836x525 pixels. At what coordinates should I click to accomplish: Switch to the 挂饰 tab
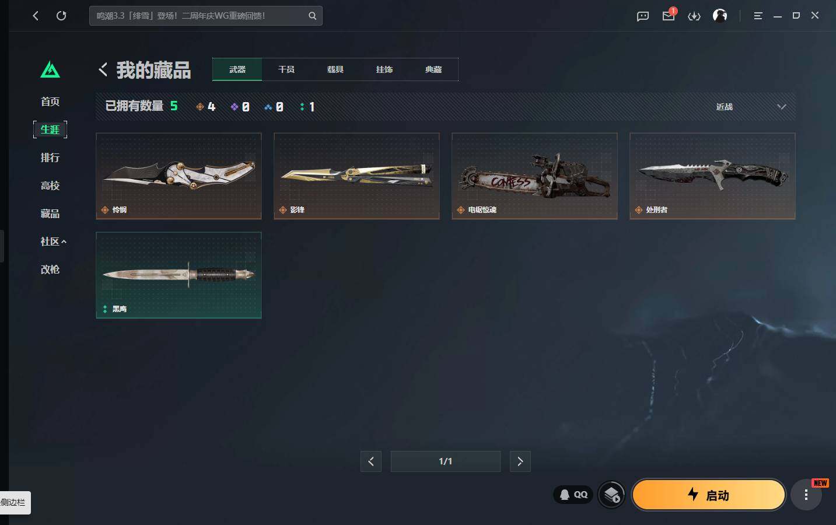[384, 69]
